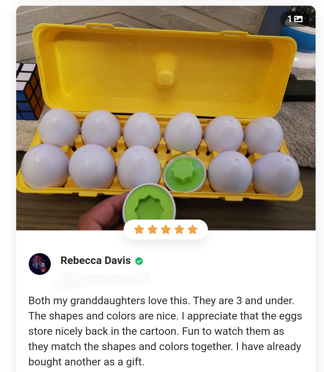Viewport: 324px width, 372px height.
Task: Click the green verified checkmark badge
Action: click(139, 261)
